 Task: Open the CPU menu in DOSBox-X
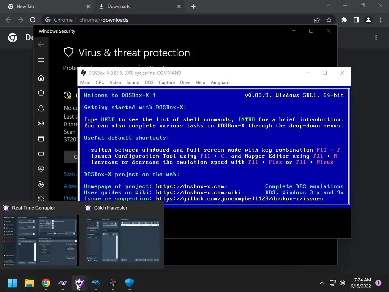(x=100, y=83)
